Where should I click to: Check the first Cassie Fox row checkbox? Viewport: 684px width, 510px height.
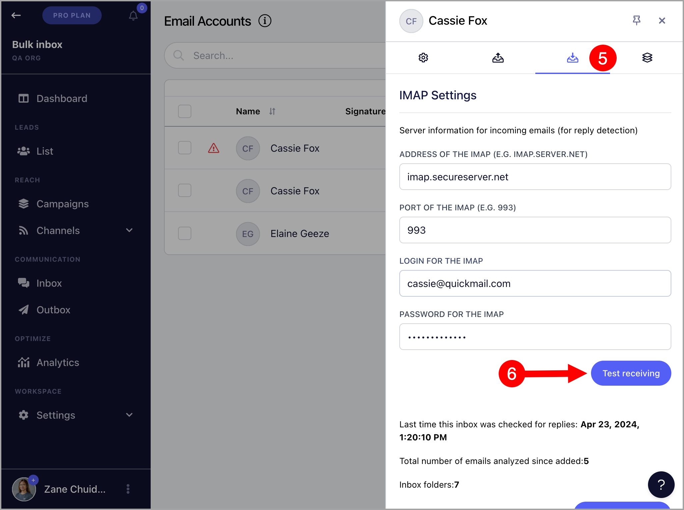185,148
